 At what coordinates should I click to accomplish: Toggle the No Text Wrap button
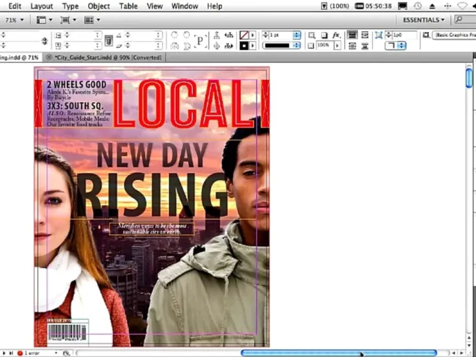352,35
